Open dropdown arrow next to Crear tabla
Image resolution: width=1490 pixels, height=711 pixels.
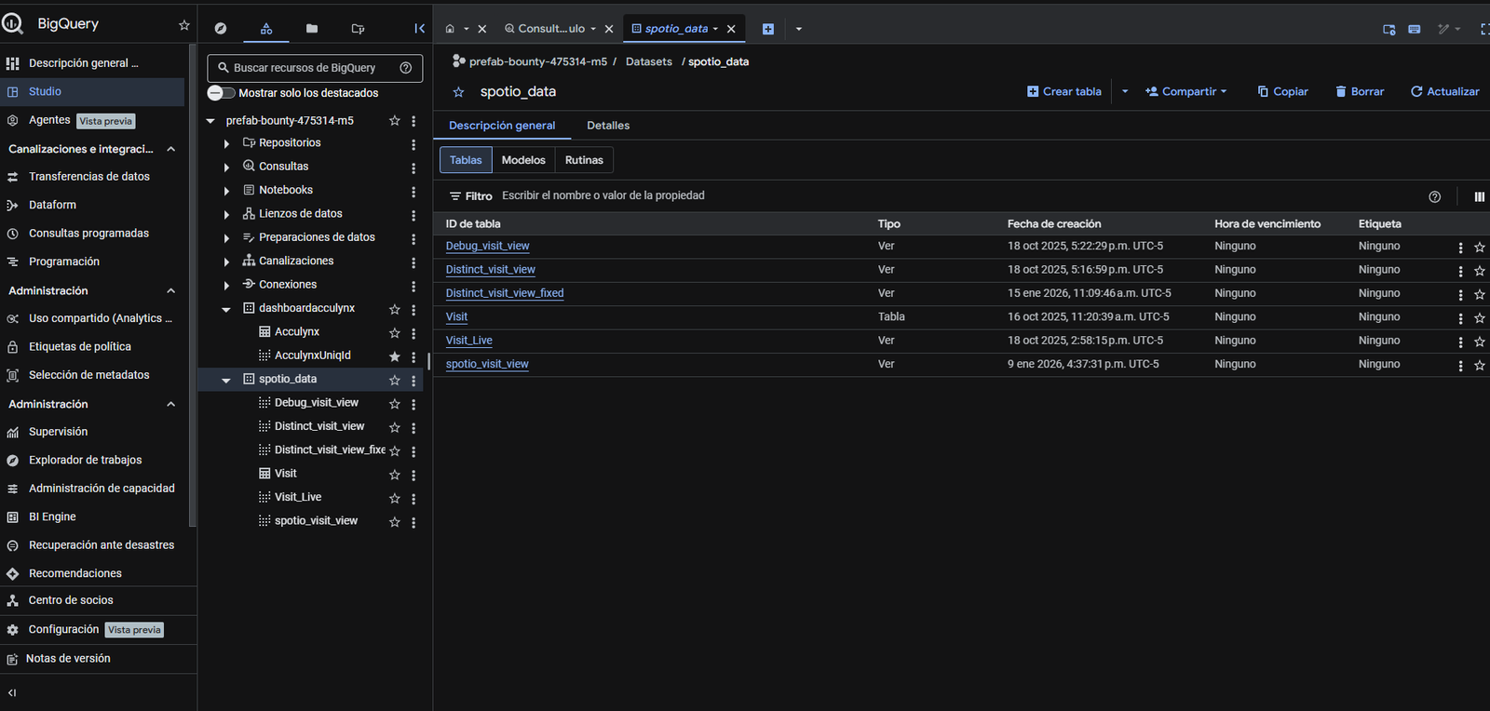point(1125,91)
